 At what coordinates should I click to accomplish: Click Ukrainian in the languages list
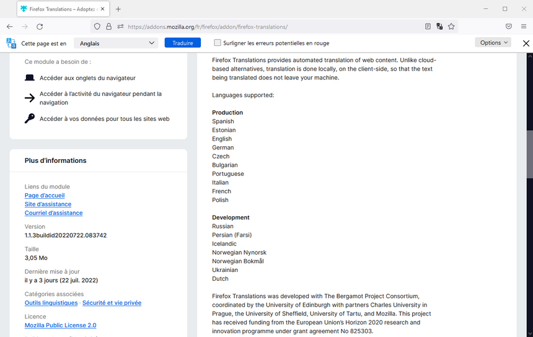click(225, 269)
